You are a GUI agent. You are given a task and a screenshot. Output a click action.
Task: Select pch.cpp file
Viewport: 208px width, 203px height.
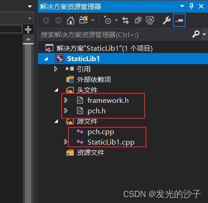101,132
